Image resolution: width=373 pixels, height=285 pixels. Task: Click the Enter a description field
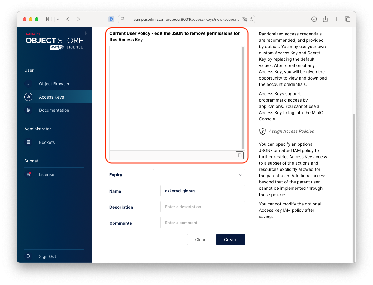tap(203, 207)
